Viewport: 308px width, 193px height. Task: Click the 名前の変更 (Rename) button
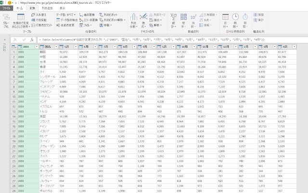click(65, 25)
